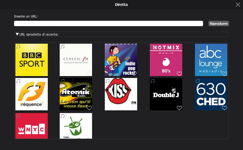Collapse the URL riprodotto di recente list
The height and width of the screenshot is (150, 243).
tap(17, 34)
